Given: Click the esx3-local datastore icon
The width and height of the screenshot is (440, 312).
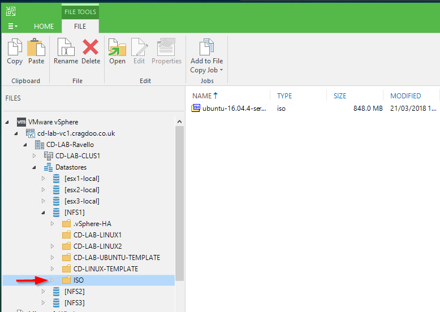Looking at the screenshot, I should [x=56, y=201].
